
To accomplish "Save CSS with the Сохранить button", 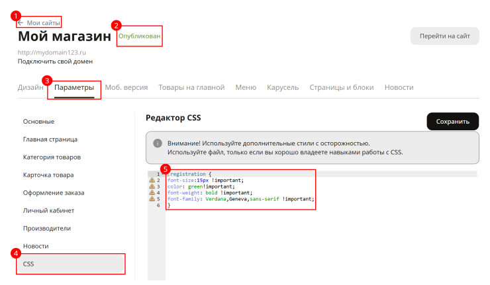I will tap(453, 122).
